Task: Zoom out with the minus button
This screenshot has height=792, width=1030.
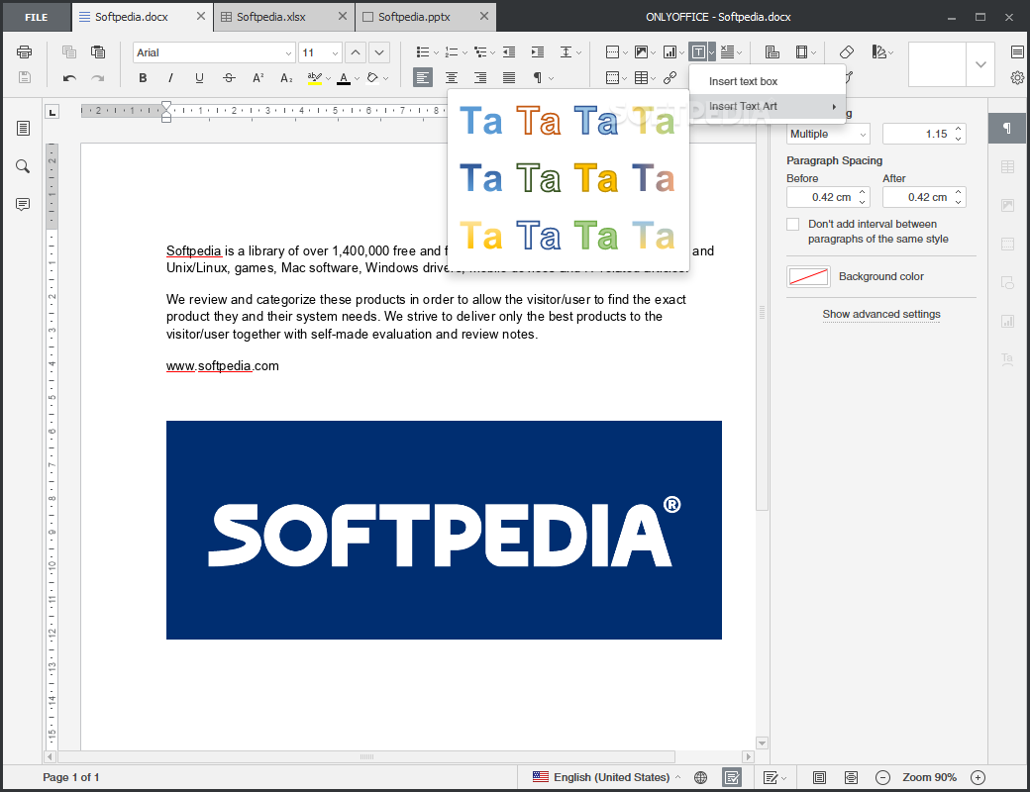Action: tap(882, 777)
